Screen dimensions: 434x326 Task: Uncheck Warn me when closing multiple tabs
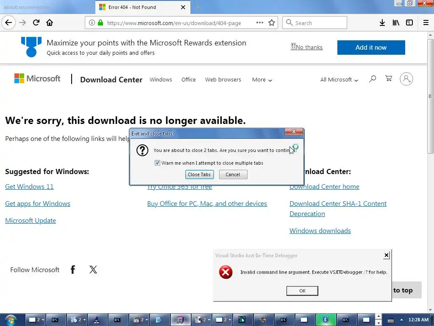point(157,163)
